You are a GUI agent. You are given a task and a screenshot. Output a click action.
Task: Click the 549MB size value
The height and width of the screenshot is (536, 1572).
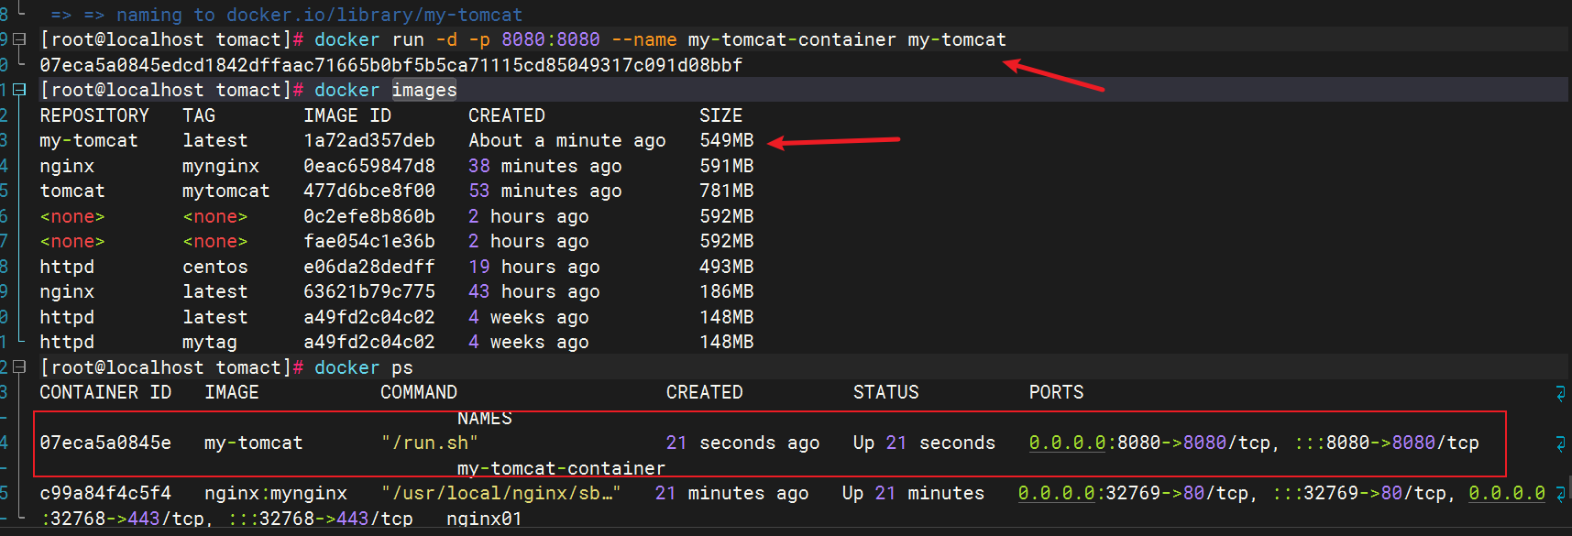point(726,141)
